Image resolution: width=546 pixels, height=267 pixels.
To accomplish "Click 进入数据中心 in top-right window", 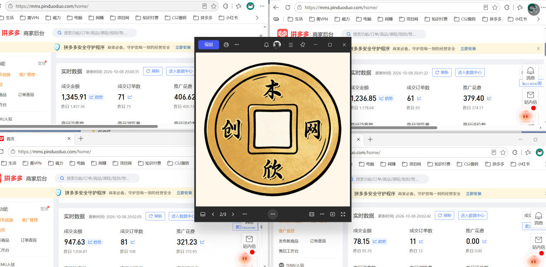I will coord(469,73).
